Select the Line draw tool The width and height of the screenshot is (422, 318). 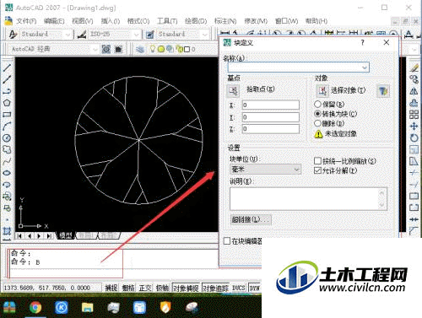[7, 67]
